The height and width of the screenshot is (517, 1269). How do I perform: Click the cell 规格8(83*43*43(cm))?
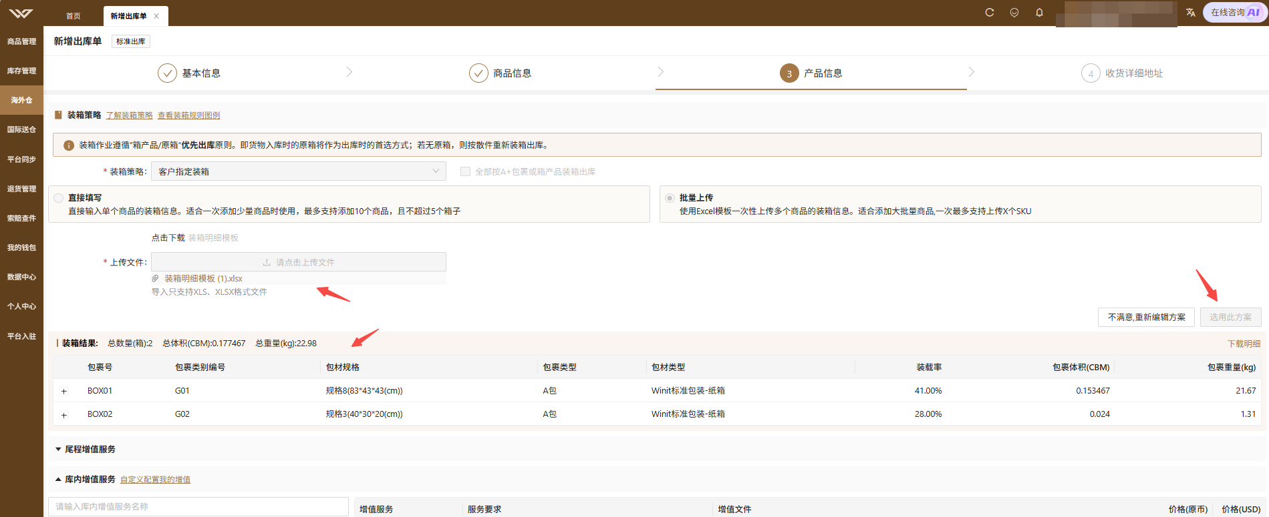click(x=364, y=391)
